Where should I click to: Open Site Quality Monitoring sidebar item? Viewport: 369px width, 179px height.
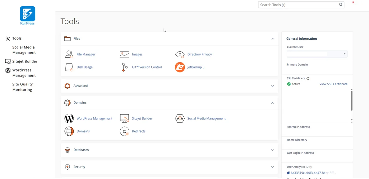click(x=23, y=87)
